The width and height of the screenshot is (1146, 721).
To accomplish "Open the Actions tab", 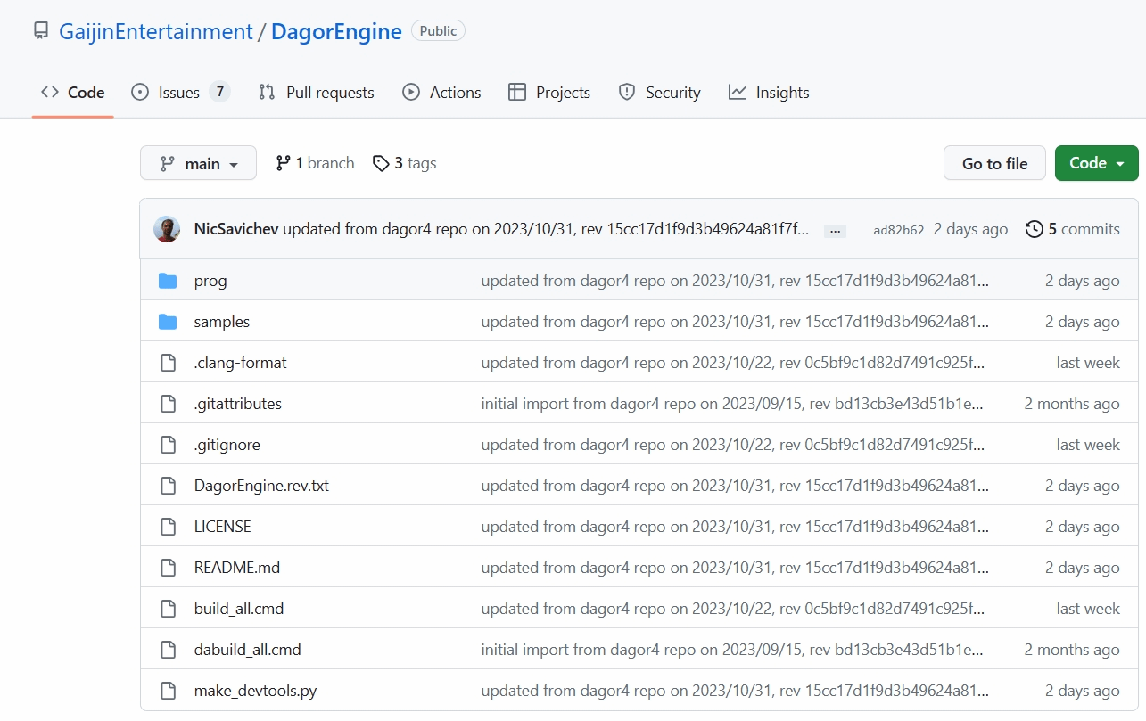I will (x=441, y=92).
